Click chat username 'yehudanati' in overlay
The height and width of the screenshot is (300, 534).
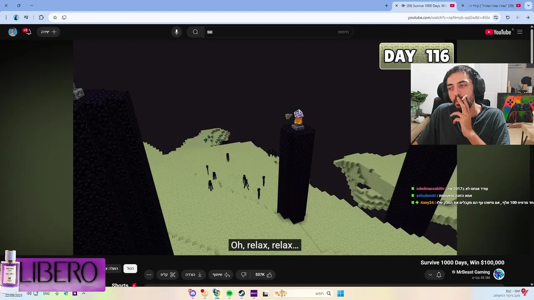pyautogui.click(x=426, y=195)
